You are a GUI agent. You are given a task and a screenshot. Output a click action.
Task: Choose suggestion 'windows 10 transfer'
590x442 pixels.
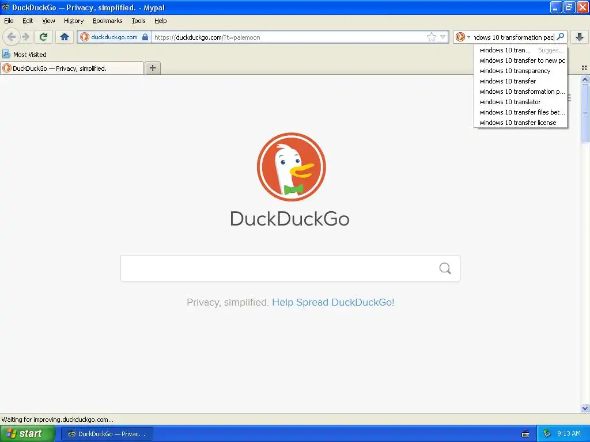(x=521, y=81)
